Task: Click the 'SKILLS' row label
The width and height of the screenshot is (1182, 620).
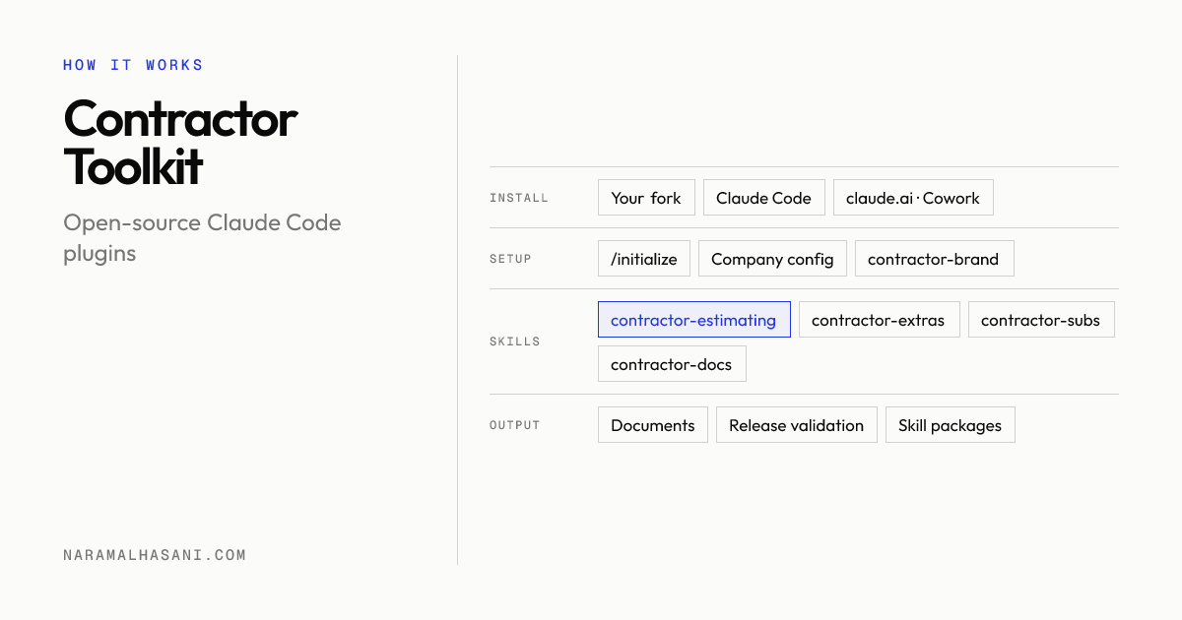Action: (x=515, y=341)
